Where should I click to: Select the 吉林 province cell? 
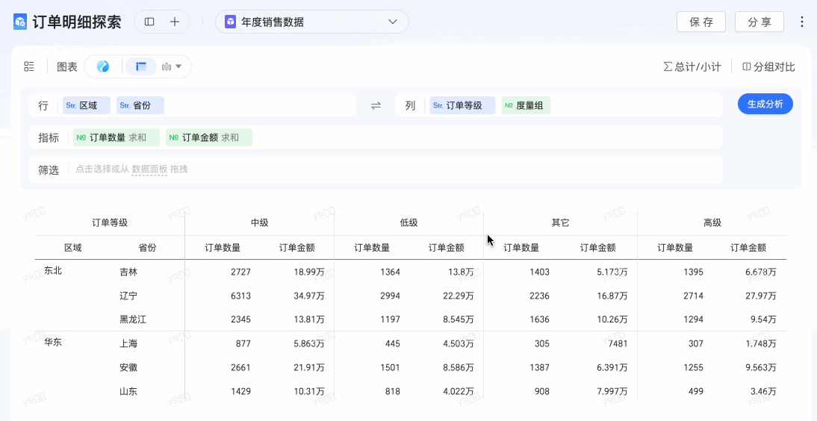point(128,272)
